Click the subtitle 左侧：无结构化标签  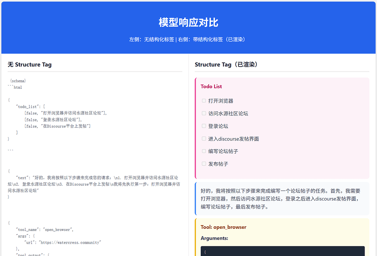coord(152,39)
